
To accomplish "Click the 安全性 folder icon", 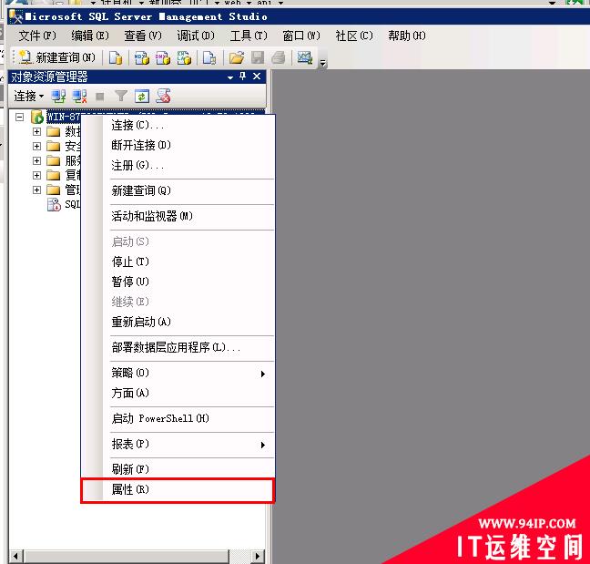I will [53, 146].
